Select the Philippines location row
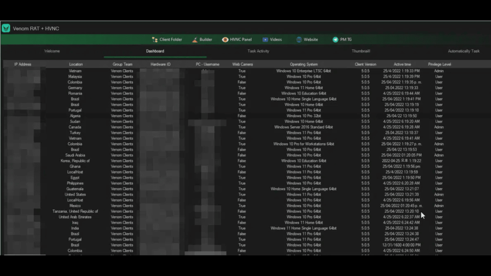Screen dimensions: 491x276 click(x=75, y=184)
